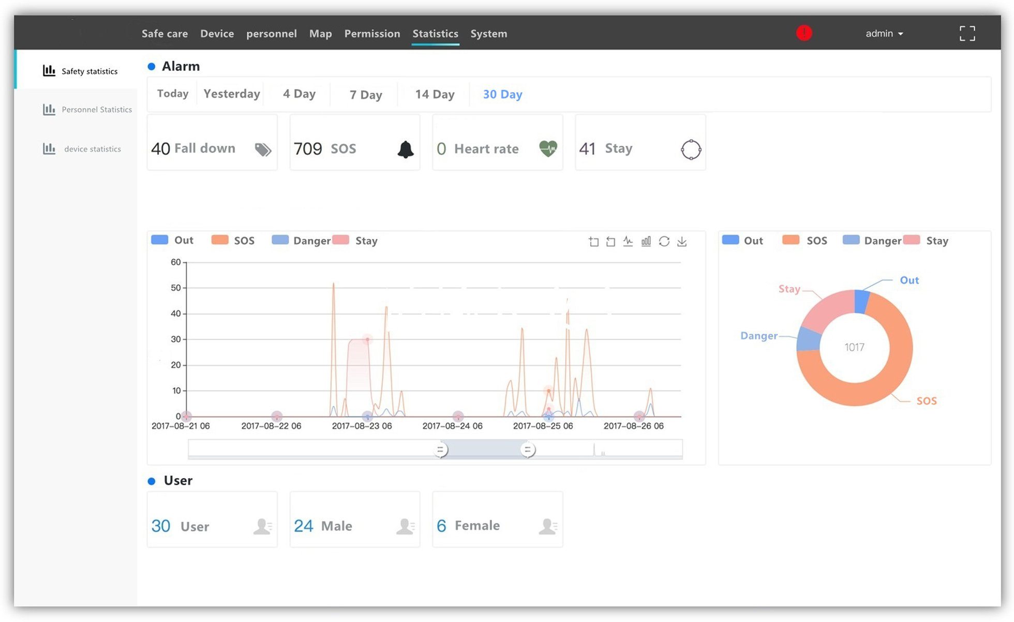Image resolution: width=1014 pixels, height=622 pixels.
Task: Open the Map menu
Action: [x=320, y=34]
